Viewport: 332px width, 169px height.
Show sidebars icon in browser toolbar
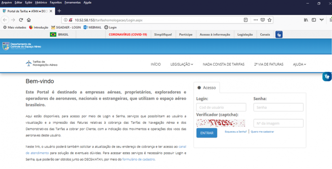(314, 20)
